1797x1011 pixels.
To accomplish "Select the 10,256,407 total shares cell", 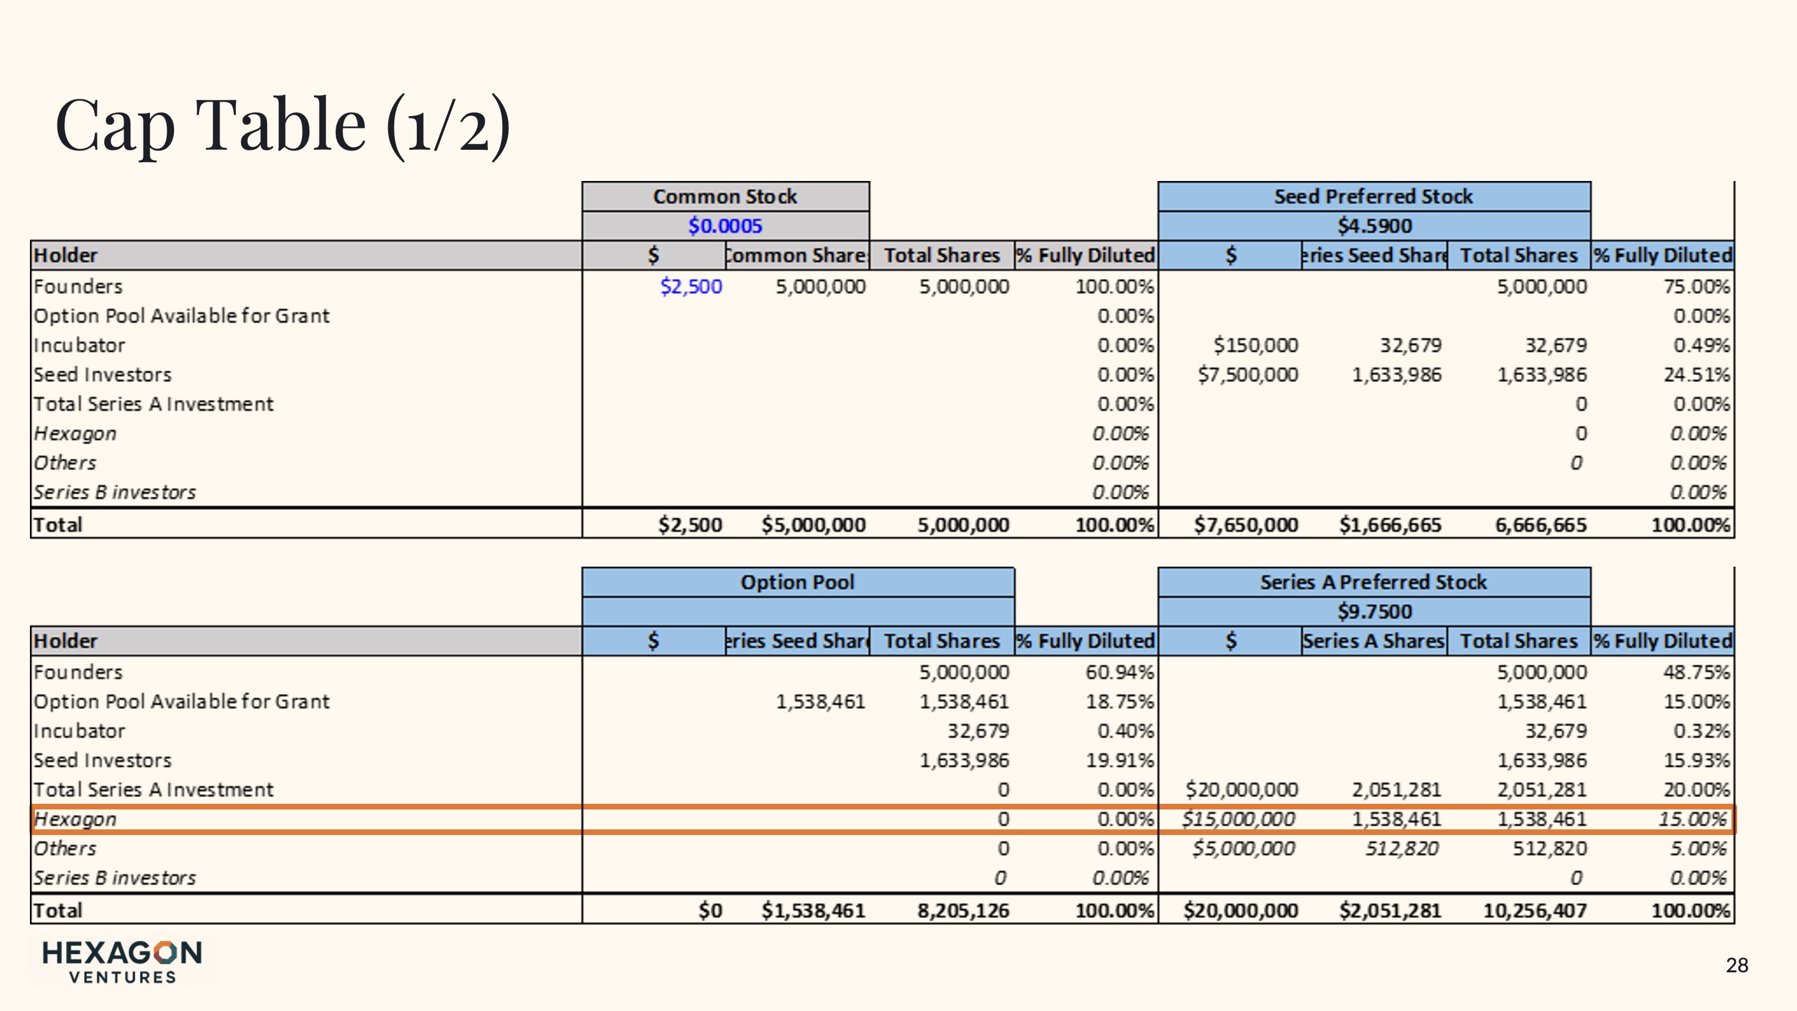I will pos(1534,911).
